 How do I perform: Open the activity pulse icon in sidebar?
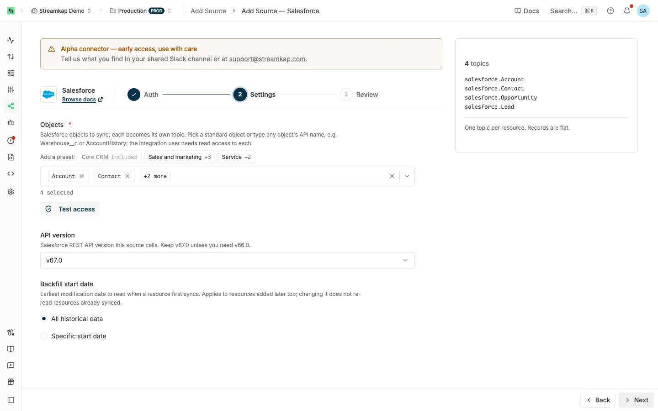tap(11, 40)
